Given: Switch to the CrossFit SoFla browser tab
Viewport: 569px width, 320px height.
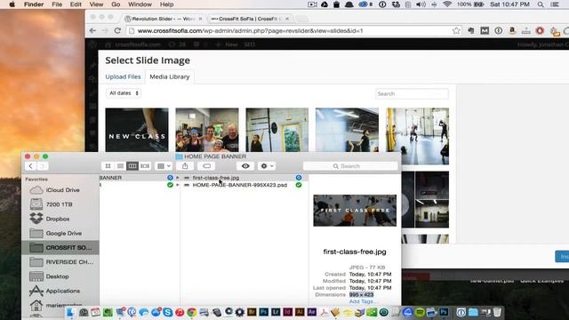Looking at the screenshot, I should click(249, 19).
